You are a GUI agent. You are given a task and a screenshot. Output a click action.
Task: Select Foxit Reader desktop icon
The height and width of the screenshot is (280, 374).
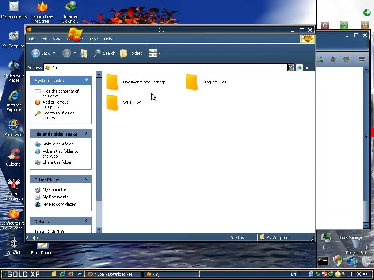pyautogui.click(x=42, y=249)
